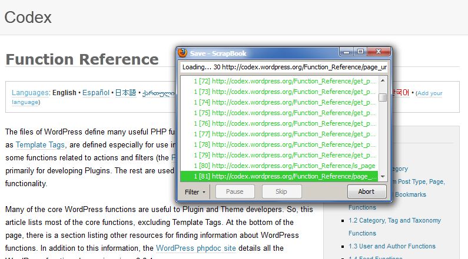468x259 pixels.
Task: Select list entry [73] in capture list
Action: click(x=280, y=92)
